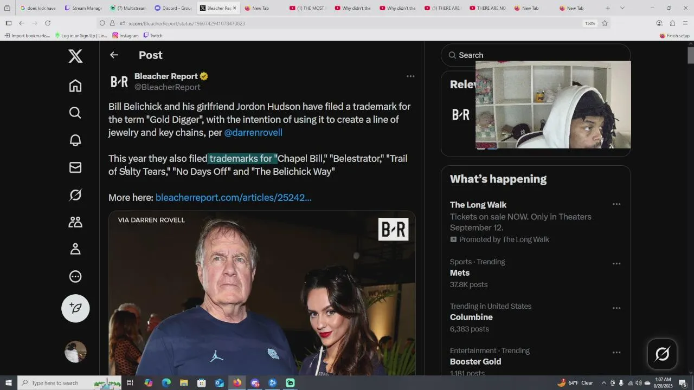Click the compose Post feather button
The height and width of the screenshot is (390, 694).
75,308
